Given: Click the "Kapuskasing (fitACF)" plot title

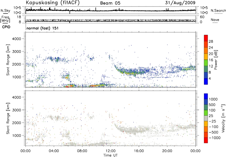Looking at the screenshot, I should (x=53, y=3).
